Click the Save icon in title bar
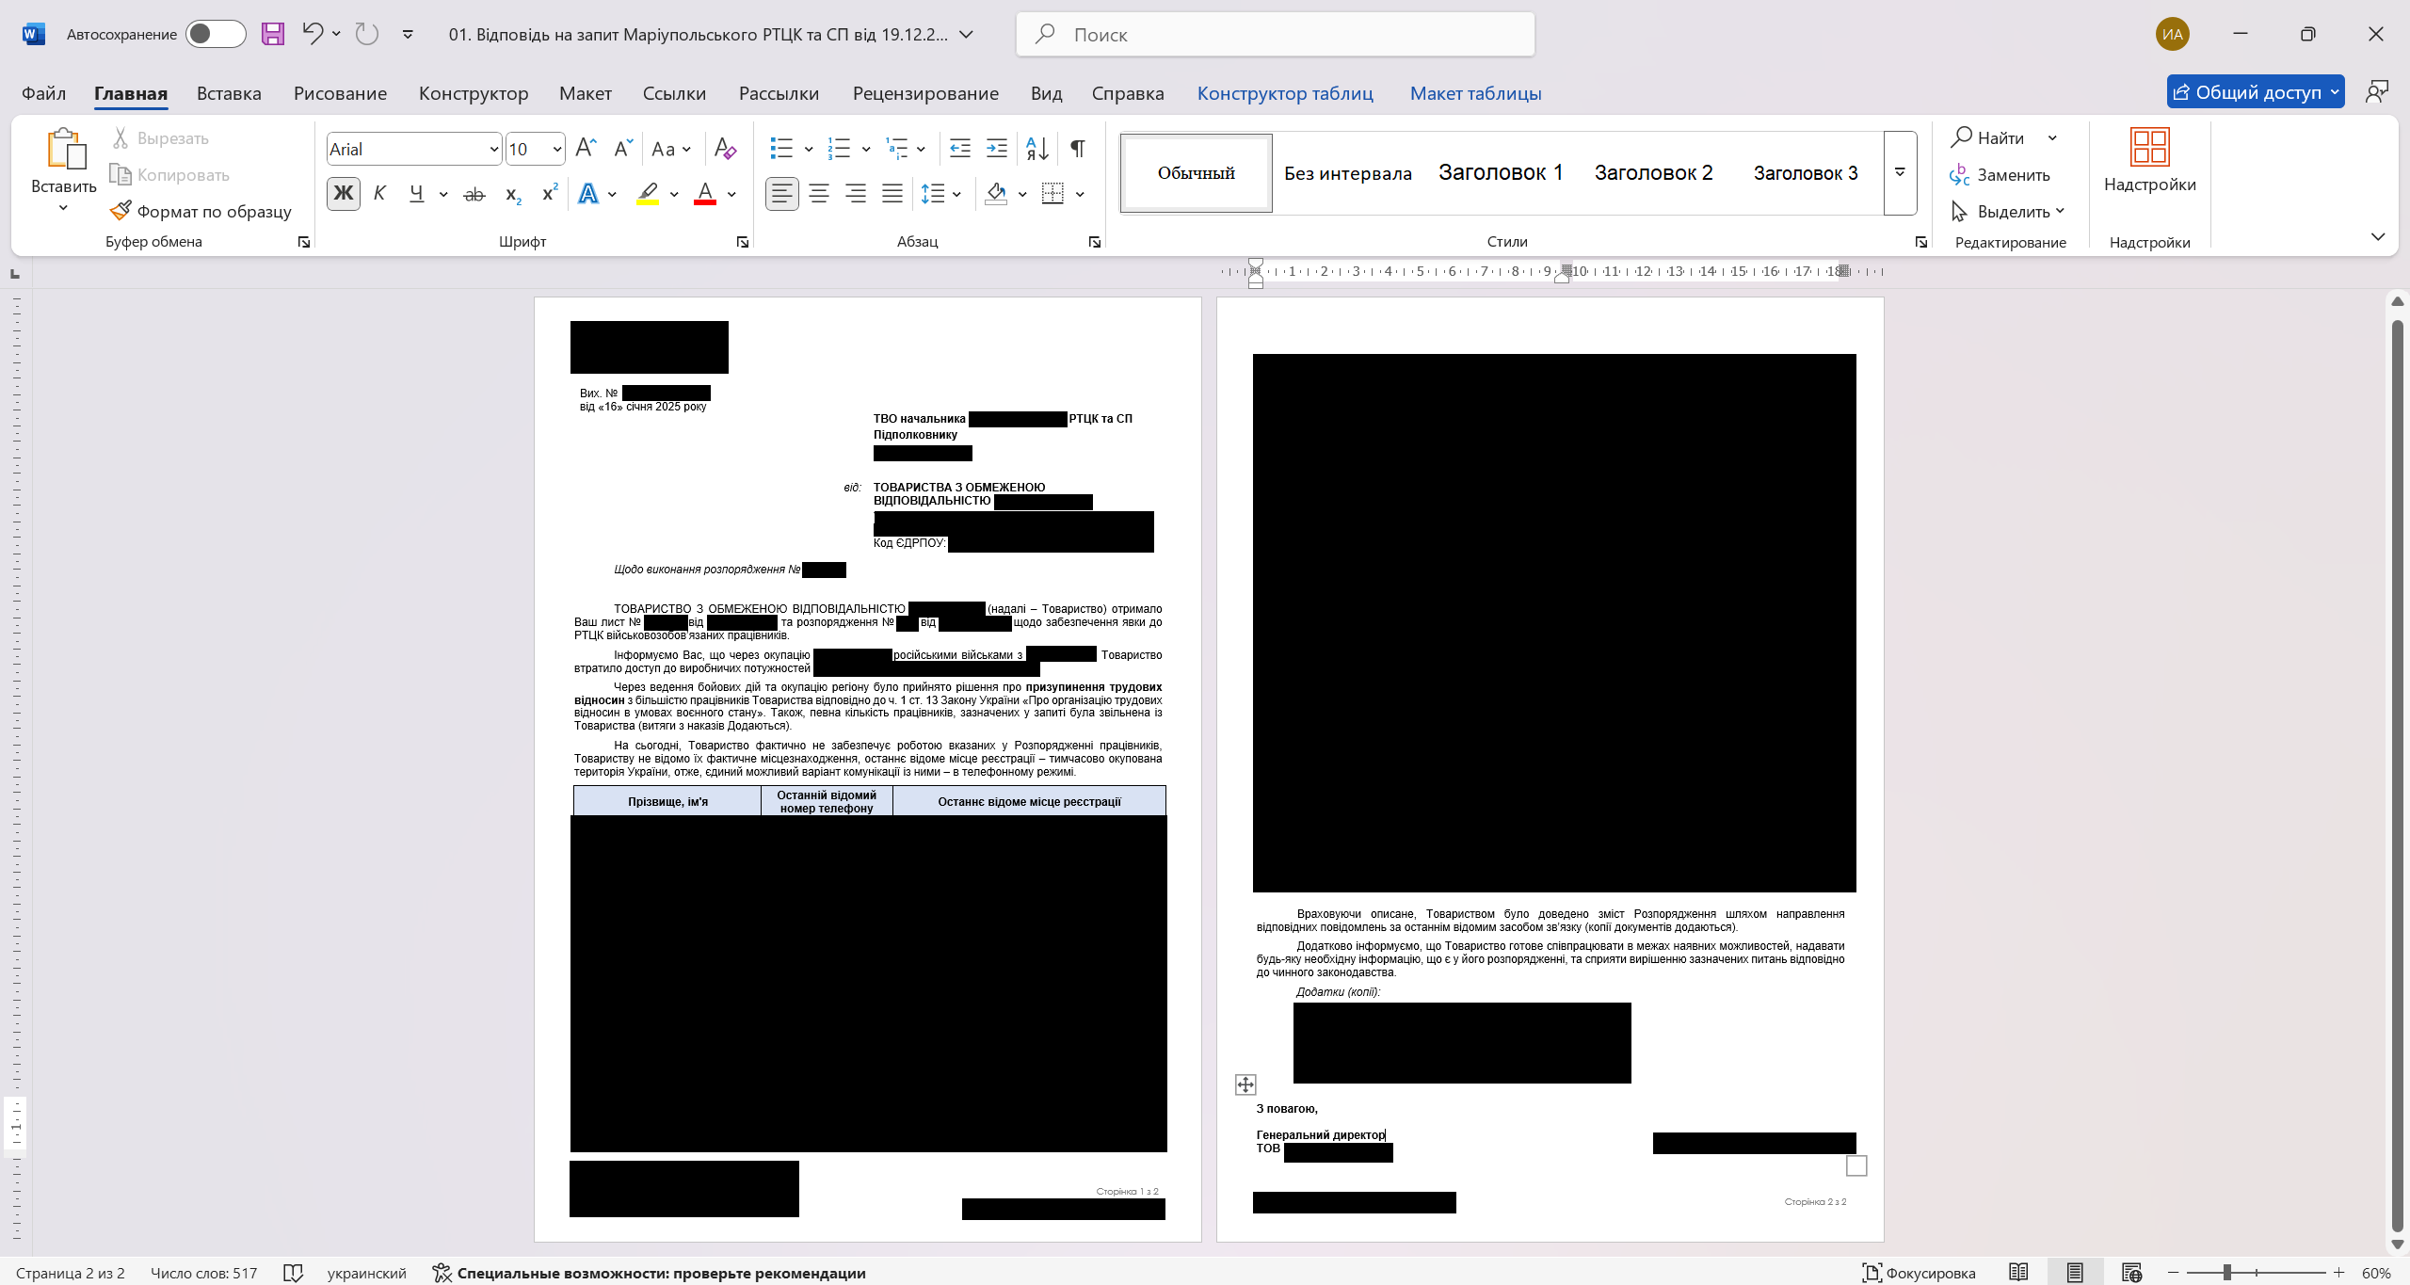This screenshot has height=1285, width=2410. (x=273, y=34)
